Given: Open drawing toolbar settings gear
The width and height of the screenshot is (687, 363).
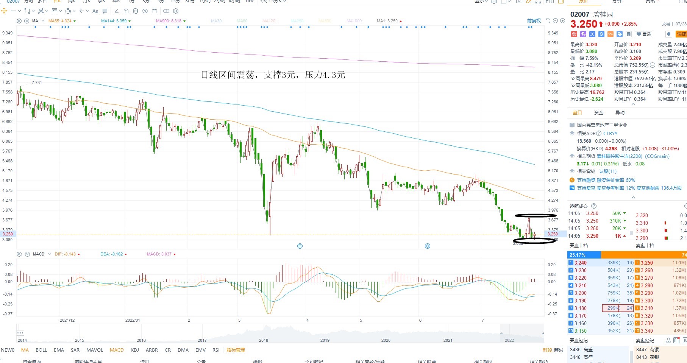Looking at the screenshot, I should click(176, 11).
